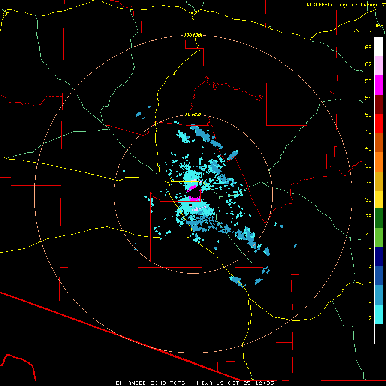Click the magenta 58 kft legend swatch

379,85
